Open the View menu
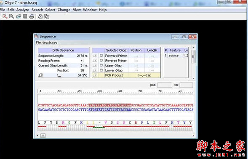Image resolution: width=248 pixels, height=159 pixels. click(77, 10)
